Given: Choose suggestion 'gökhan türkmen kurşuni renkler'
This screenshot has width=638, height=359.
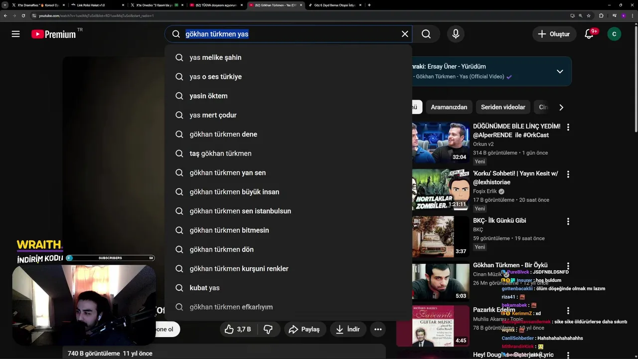Looking at the screenshot, I should (288, 269).
